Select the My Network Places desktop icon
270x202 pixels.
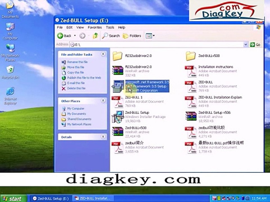pyautogui.click(x=10, y=53)
